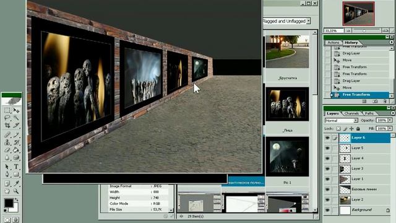Screen dimensions: 396x223
Task: Pick the Eyedropper tool
Action: point(16,183)
